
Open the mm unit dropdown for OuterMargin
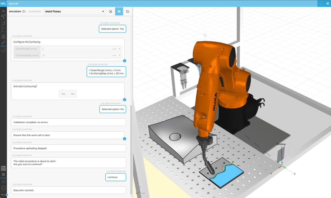coord(120,48)
